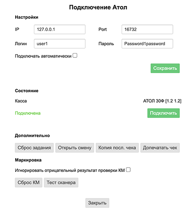Click the Допечатать чек button
Screen dimensions: 196x215
pos(160,148)
